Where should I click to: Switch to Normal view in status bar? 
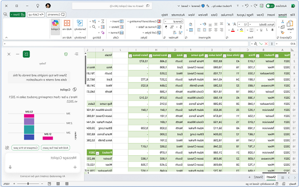click(67, 184)
